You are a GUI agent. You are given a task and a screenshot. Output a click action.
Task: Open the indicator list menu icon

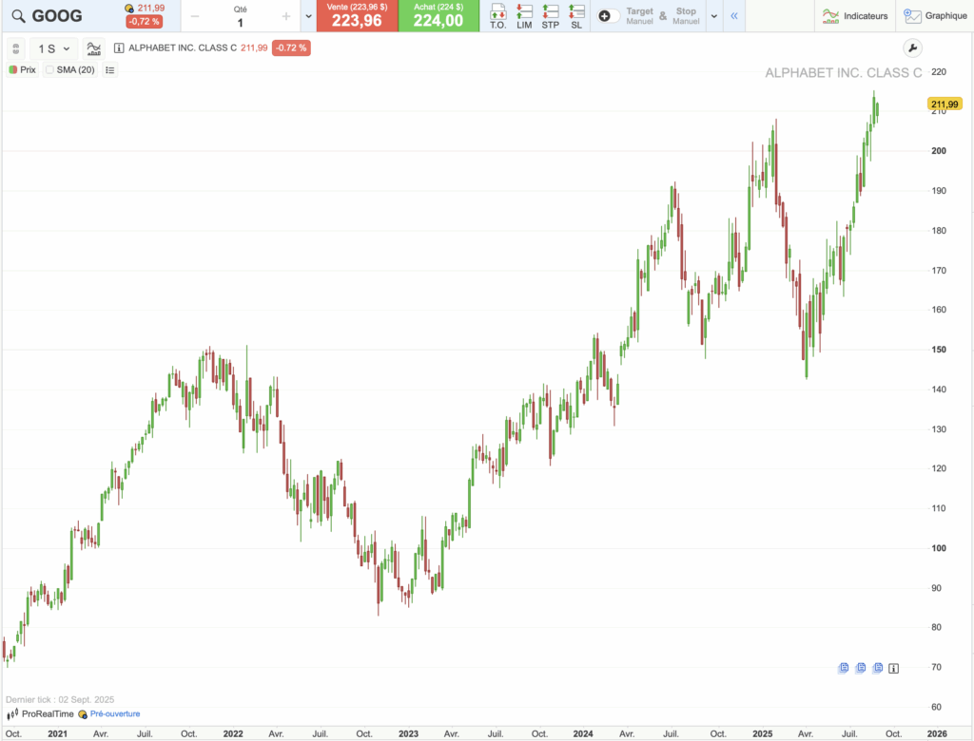pyautogui.click(x=108, y=69)
